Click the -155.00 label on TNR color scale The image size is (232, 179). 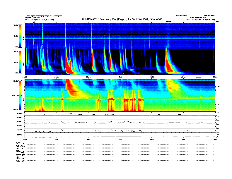pos(15,110)
